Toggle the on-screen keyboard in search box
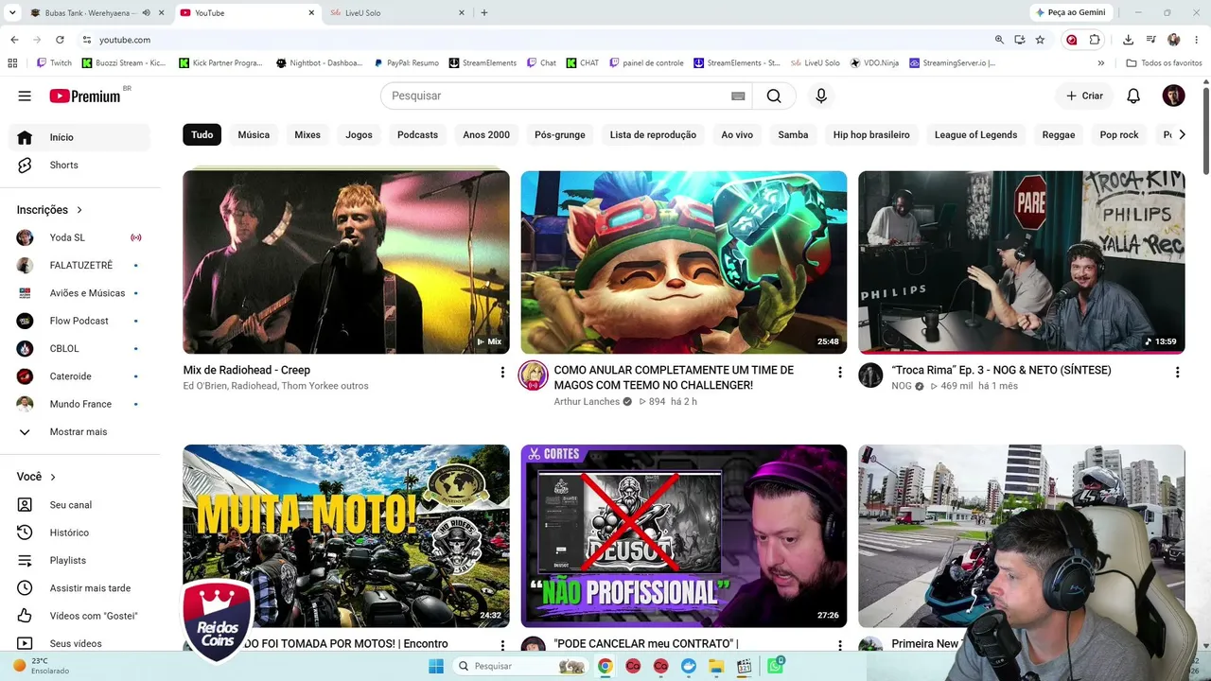 coord(738,96)
